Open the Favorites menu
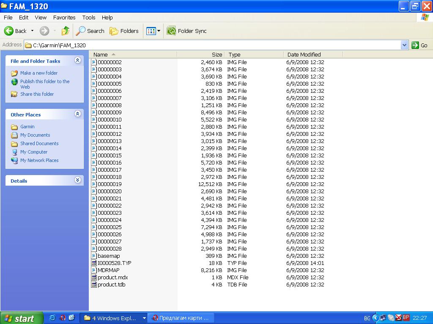The image size is (433, 324). [64, 17]
